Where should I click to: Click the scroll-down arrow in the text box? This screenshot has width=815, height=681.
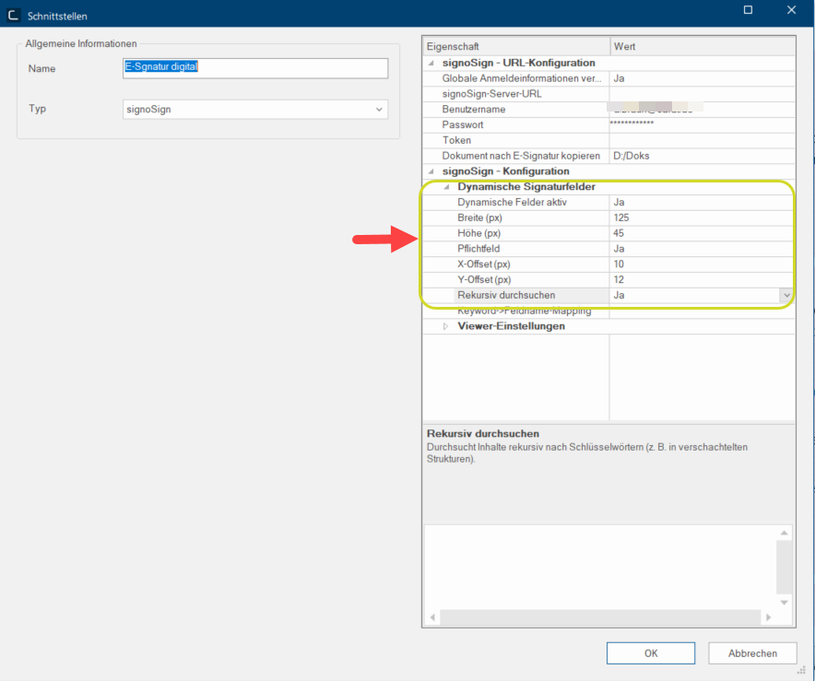(x=784, y=602)
